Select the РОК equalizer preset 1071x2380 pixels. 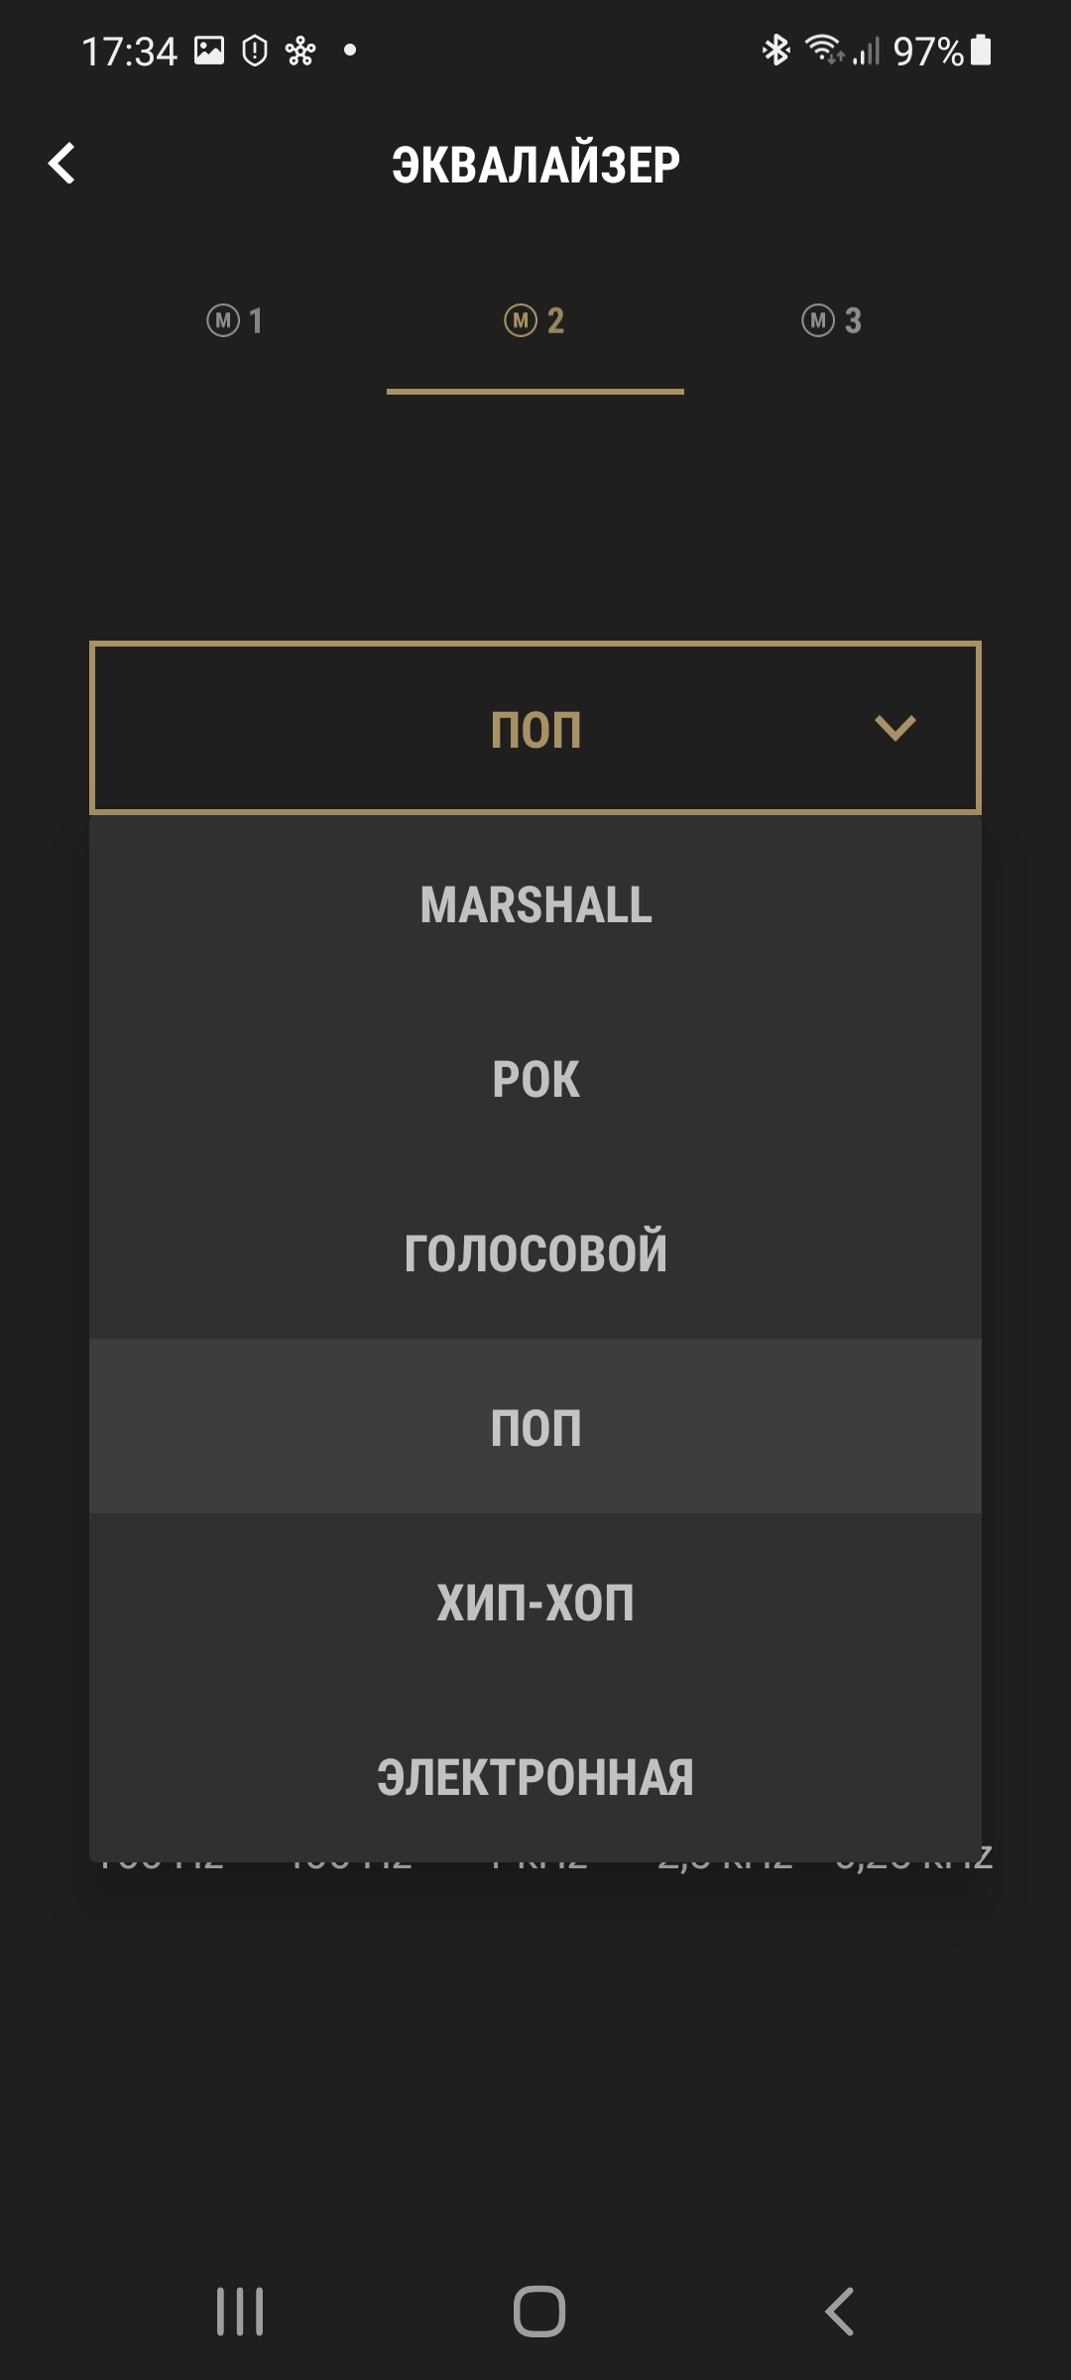click(535, 1079)
